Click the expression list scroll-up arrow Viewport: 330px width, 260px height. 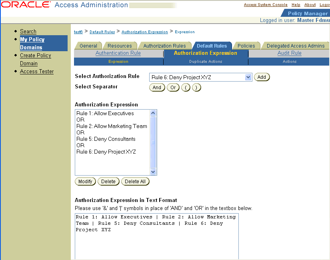tap(153, 113)
